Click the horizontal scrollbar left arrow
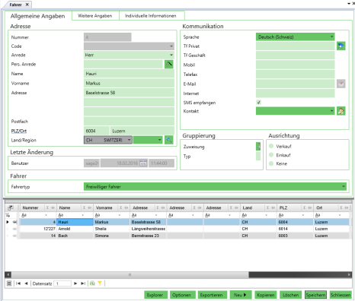 (x=8, y=274)
